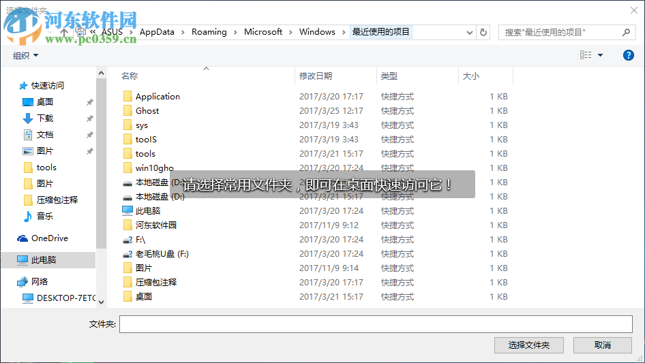The height and width of the screenshot is (363, 645).
Task: Close the folder selection dialog
Action: point(634,10)
